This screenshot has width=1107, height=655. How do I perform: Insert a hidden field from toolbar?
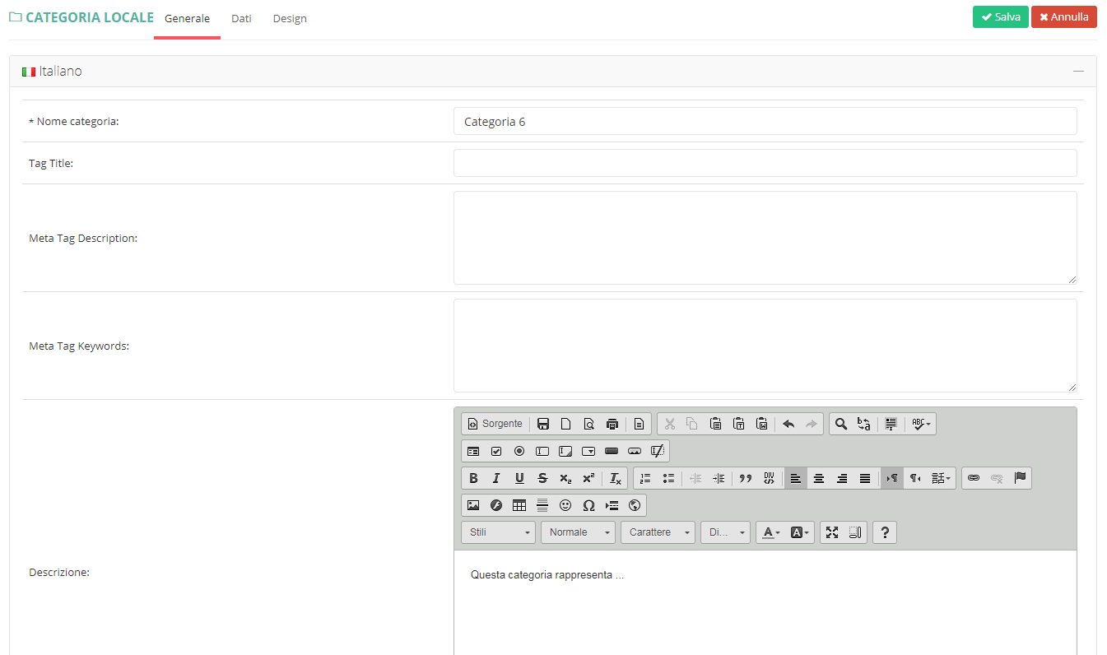pyautogui.click(x=658, y=451)
